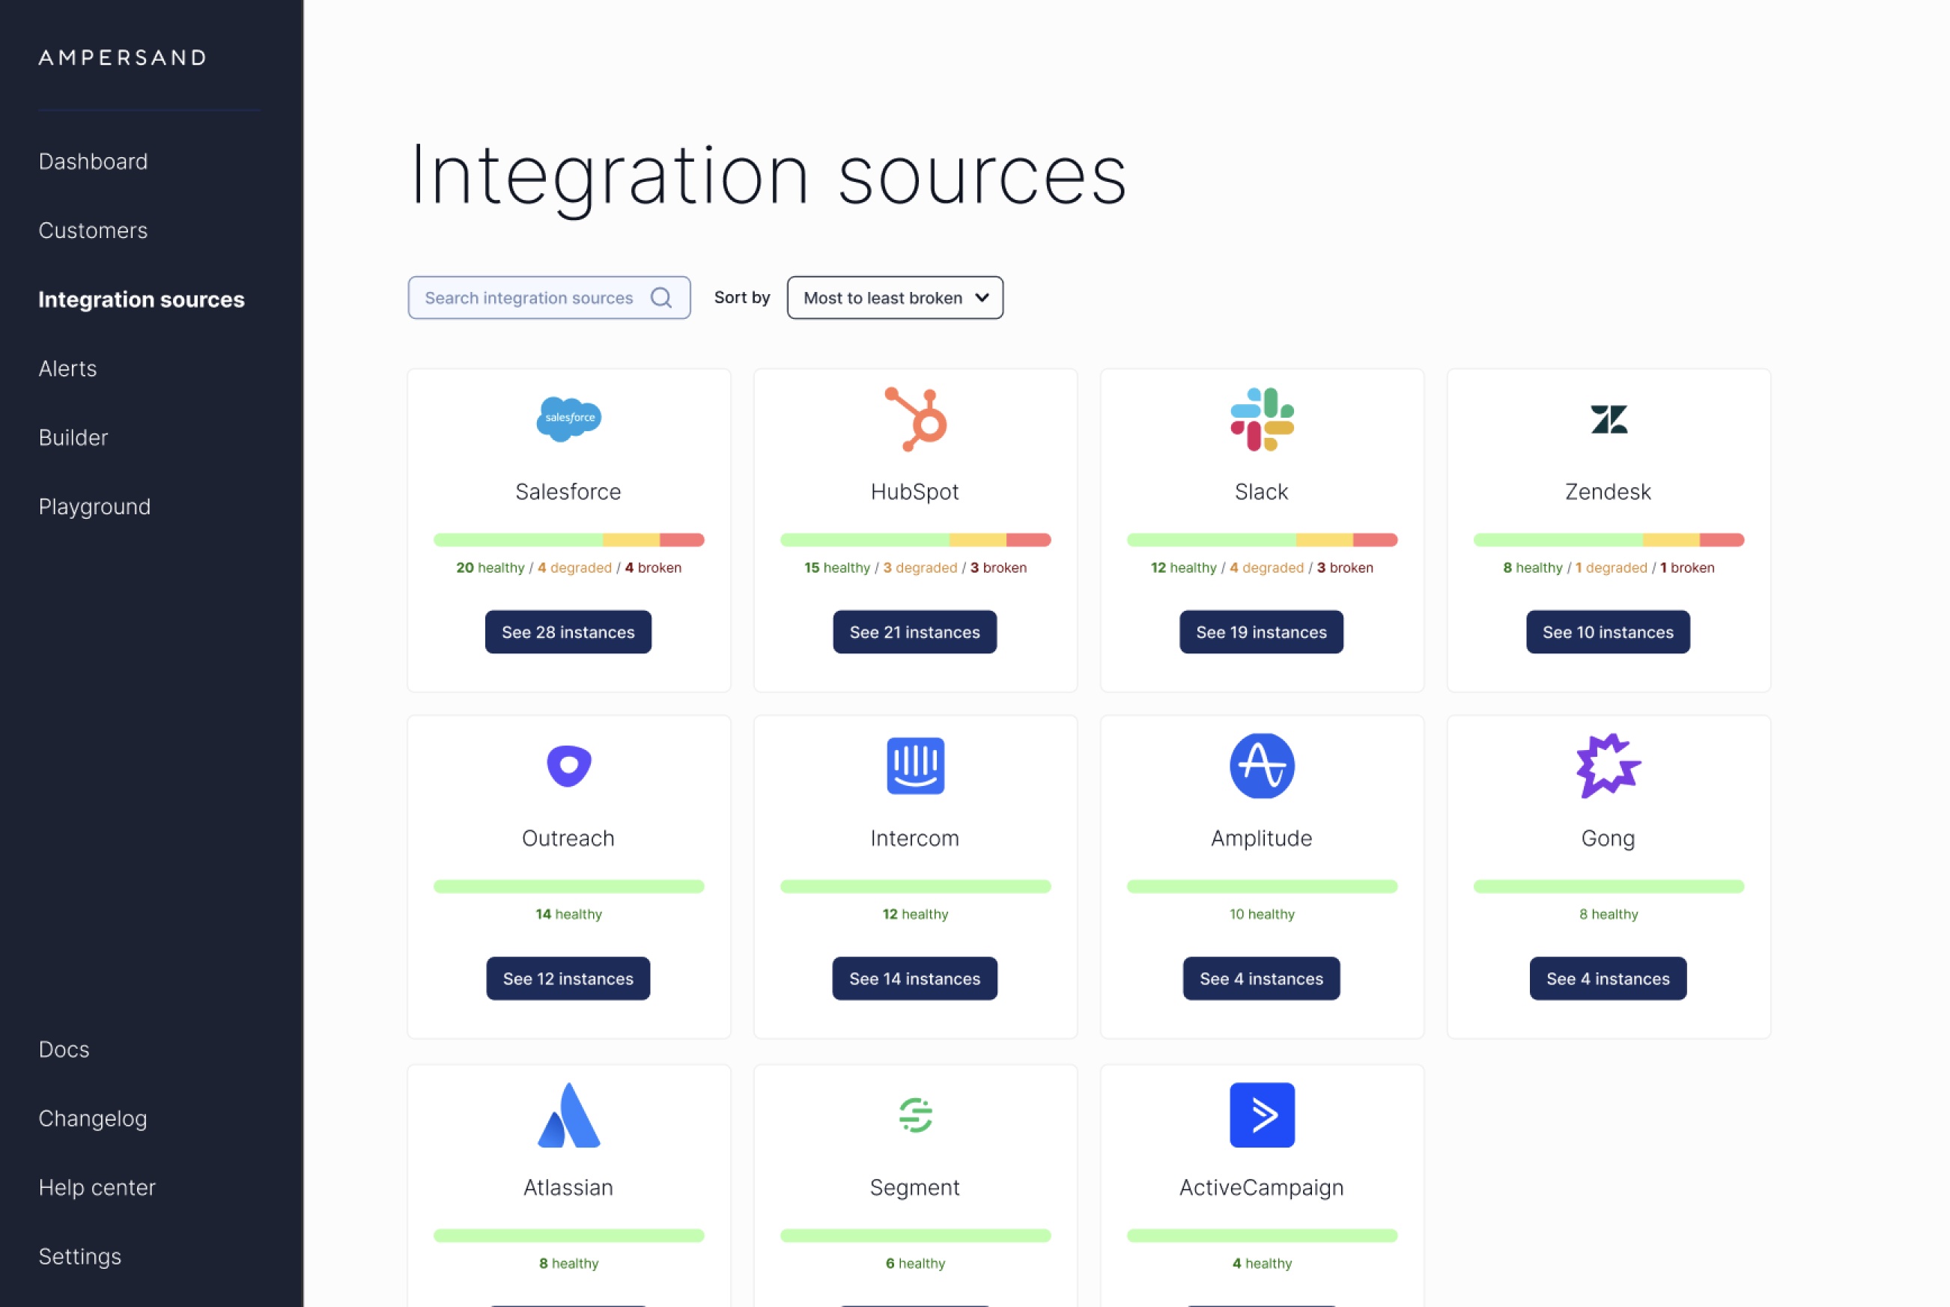Screen dimensions: 1950x1307
Task: Click the HubSpot sprocket logo
Action: 915,419
